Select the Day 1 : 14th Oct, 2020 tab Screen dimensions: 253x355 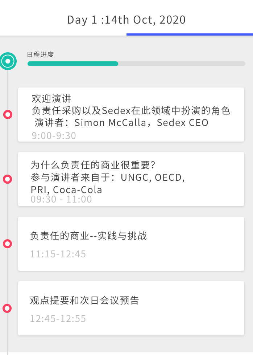[126, 20]
